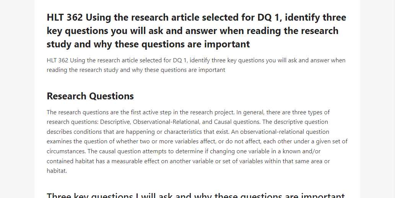
Task: Click the bold "HLT 362" at the start of the main title
Action: 65,17
